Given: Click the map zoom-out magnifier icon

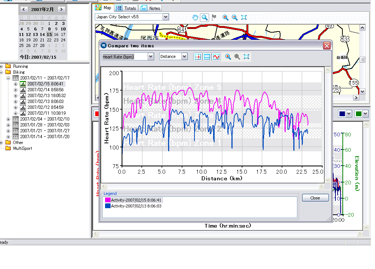Looking at the screenshot, I should pos(235,17).
